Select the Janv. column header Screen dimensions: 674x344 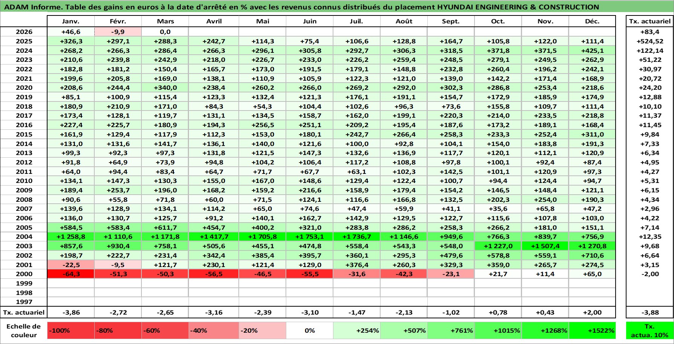71,21
